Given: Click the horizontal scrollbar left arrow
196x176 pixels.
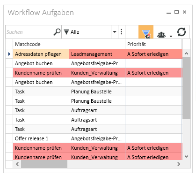Looking at the screenshot, I should point(17,164).
